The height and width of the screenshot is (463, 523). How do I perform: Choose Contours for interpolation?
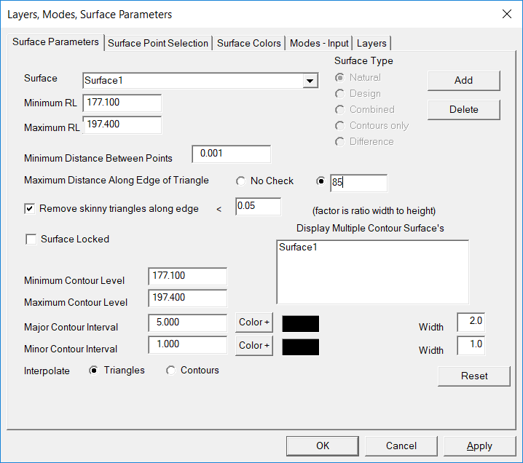(x=171, y=371)
